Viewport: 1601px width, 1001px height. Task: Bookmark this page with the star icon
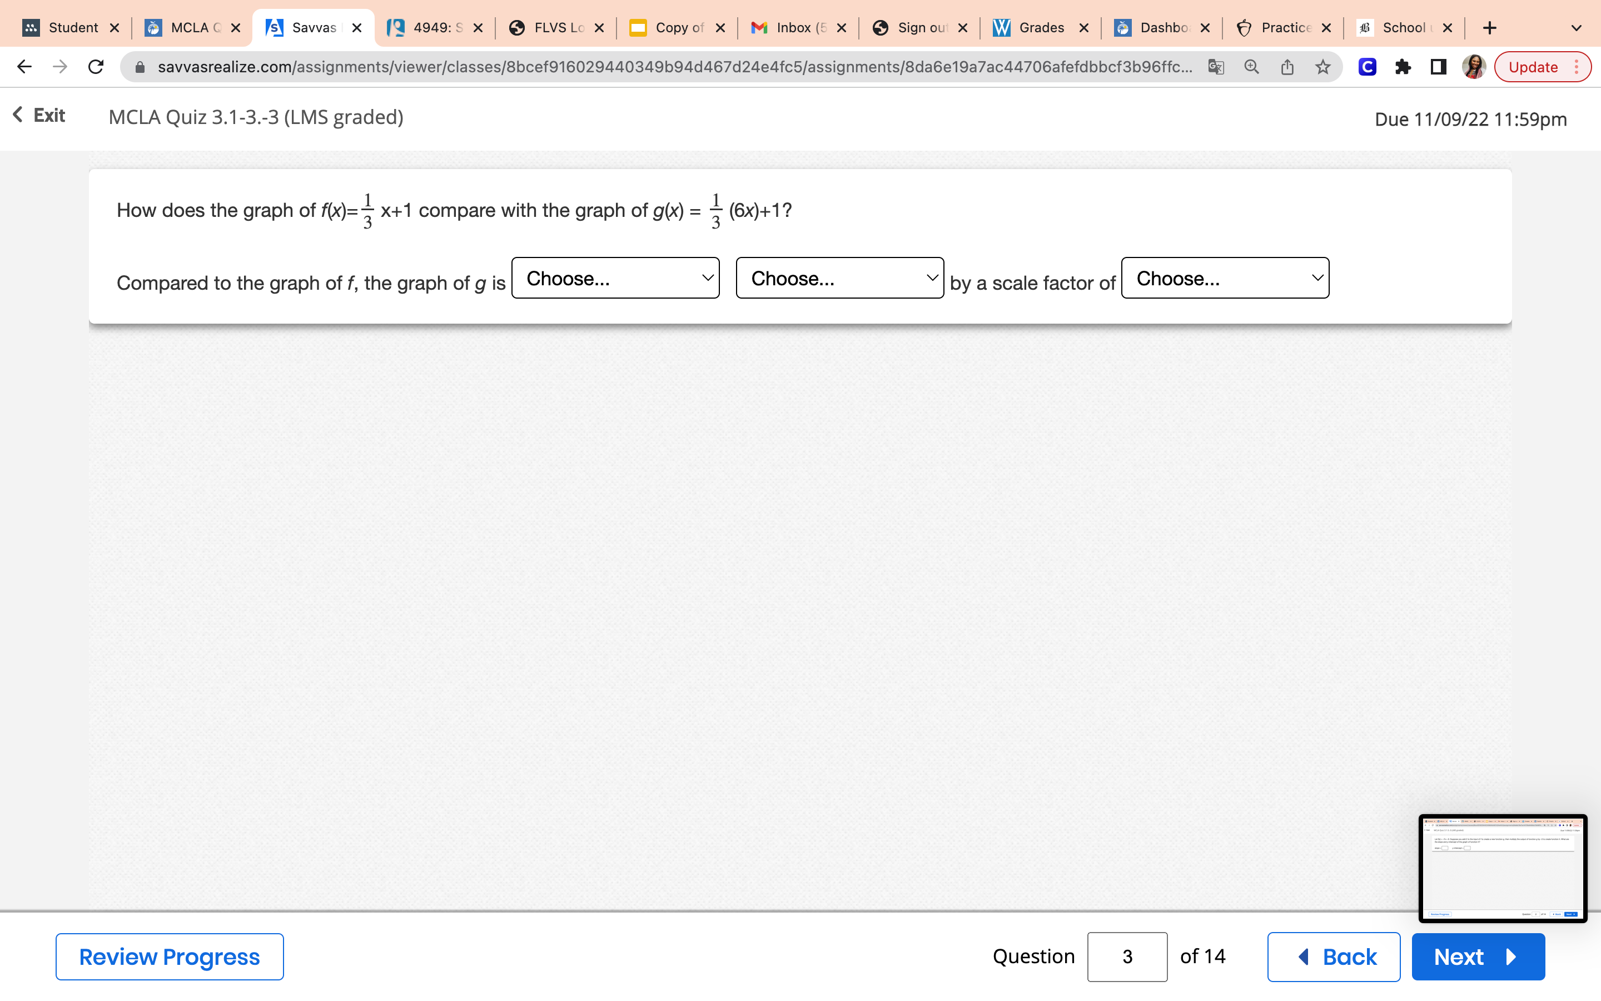[1322, 67]
